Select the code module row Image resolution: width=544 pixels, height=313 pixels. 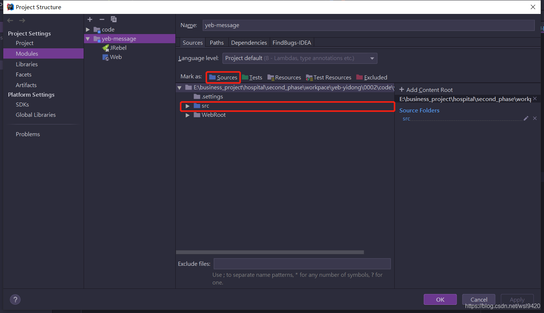[x=130, y=30]
